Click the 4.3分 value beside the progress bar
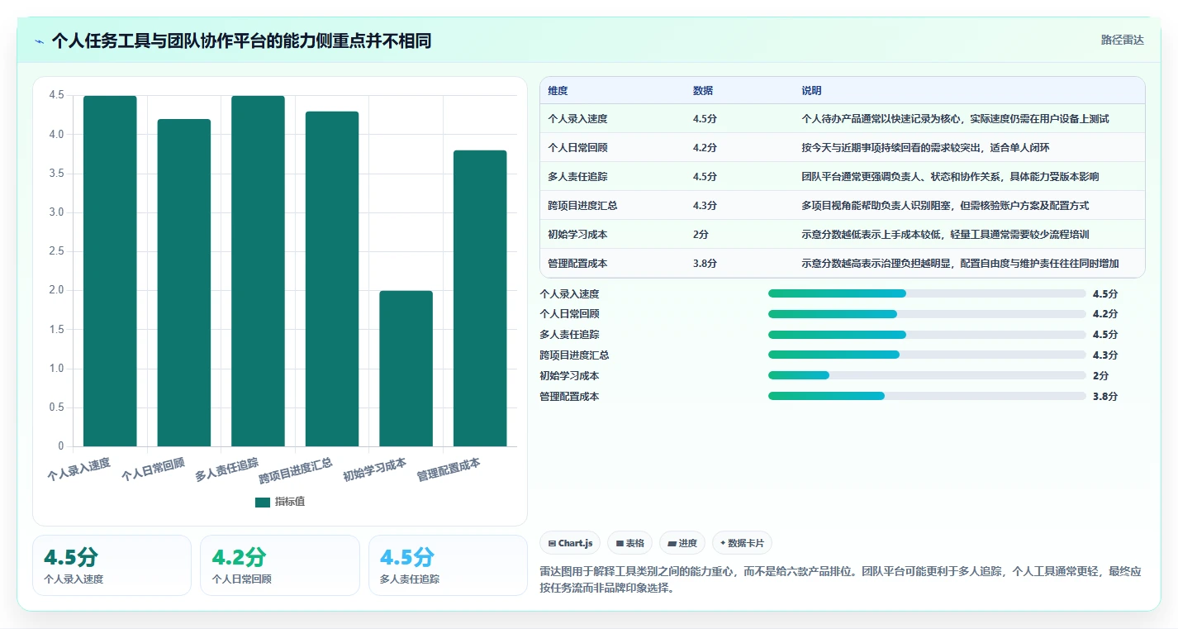 [1105, 355]
